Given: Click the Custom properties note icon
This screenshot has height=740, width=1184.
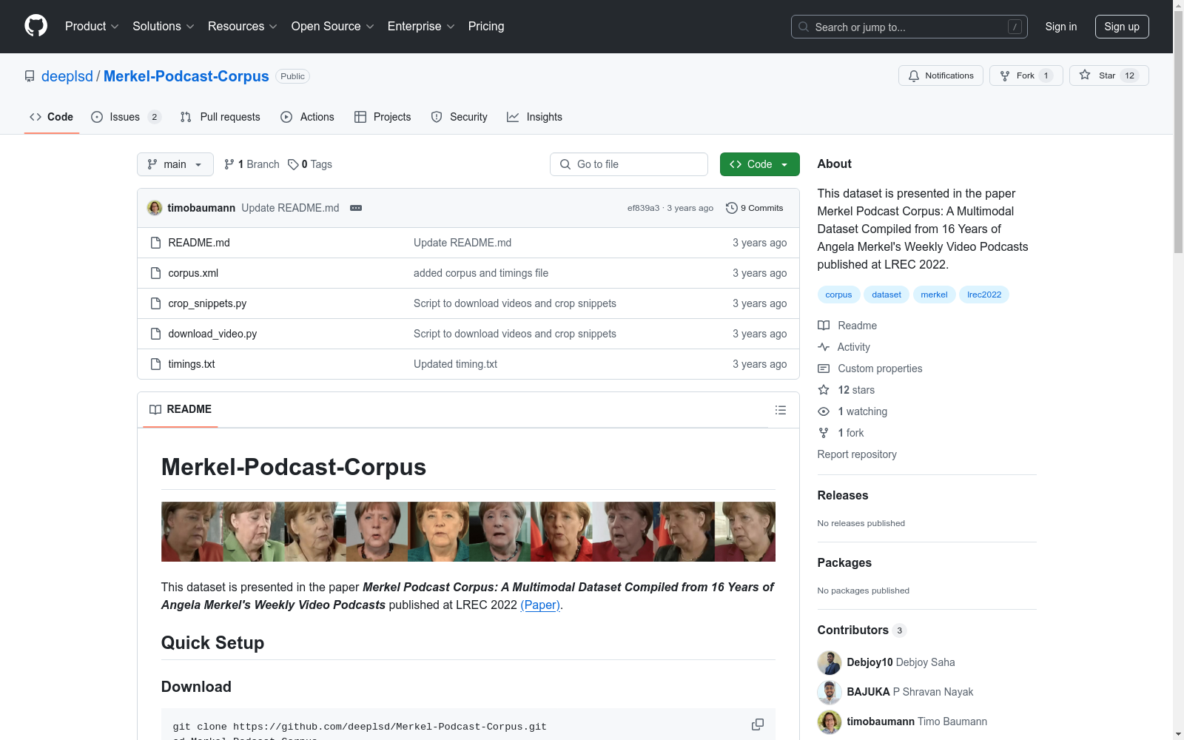Looking at the screenshot, I should [x=824, y=369].
